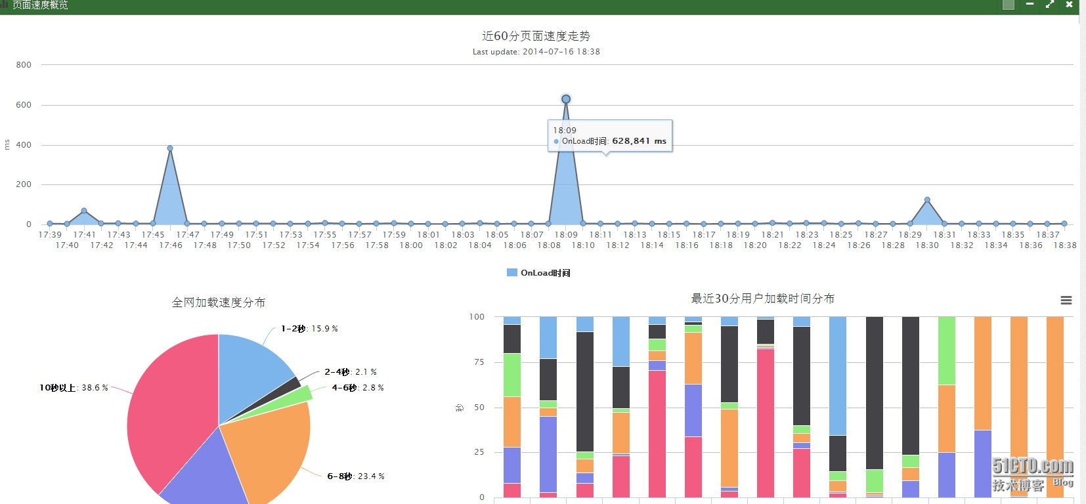Click the '2-4秒: 2.1 %' pie label
The width and height of the screenshot is (1086, 504).
pos(351,372)
